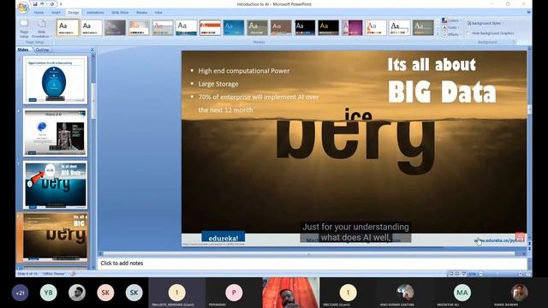
Task: Open the Home ribbon tab
Action: pos(39,13)
